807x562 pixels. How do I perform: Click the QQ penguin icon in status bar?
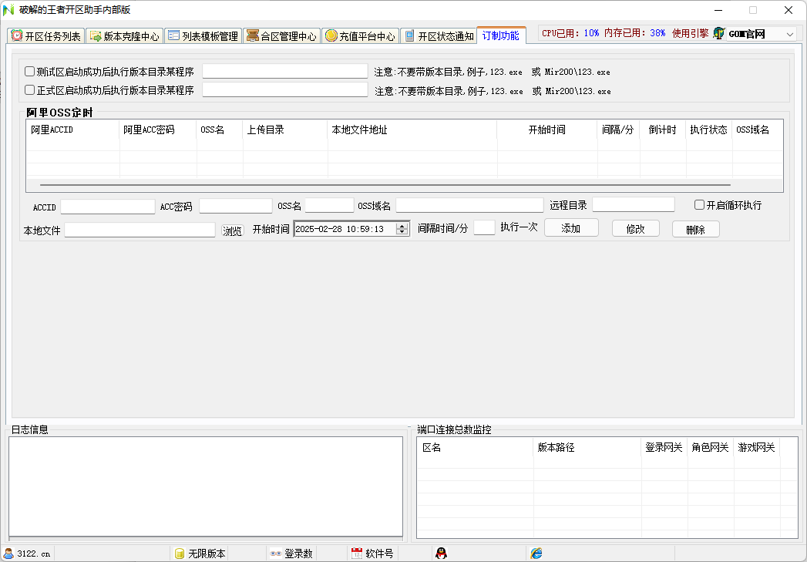pos(441,554)
